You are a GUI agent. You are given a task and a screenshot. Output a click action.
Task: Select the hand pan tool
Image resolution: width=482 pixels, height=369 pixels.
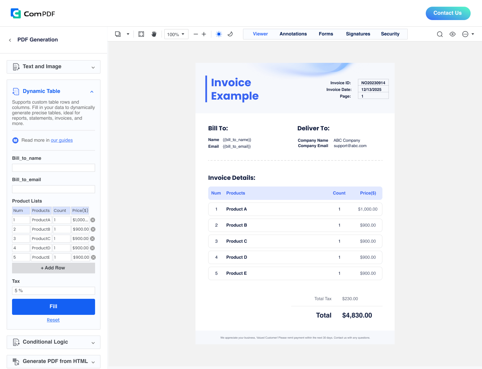[x=154, y=34]
